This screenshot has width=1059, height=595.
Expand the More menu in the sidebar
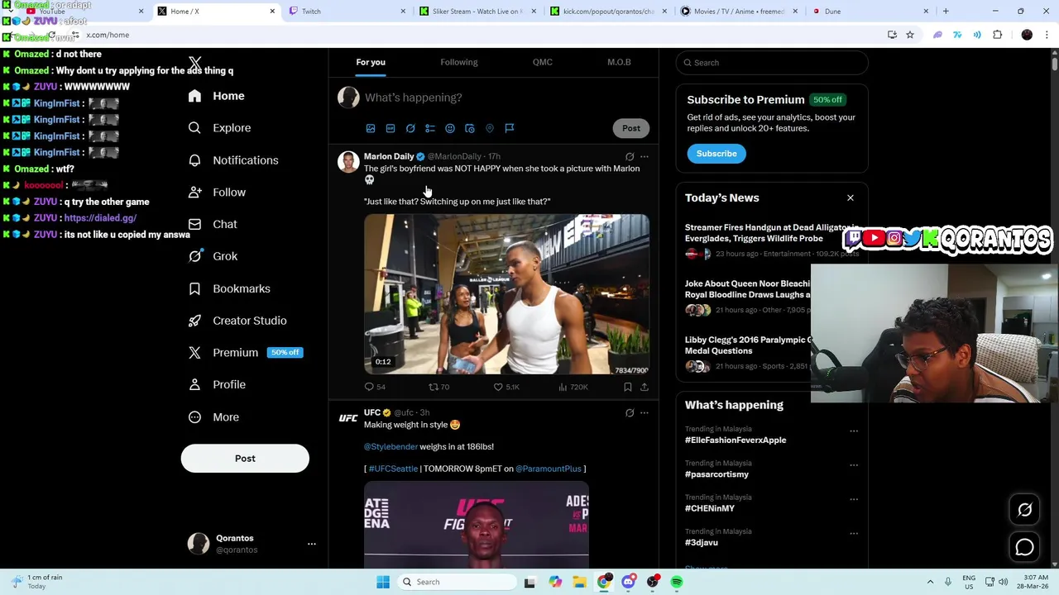[214, 417]
